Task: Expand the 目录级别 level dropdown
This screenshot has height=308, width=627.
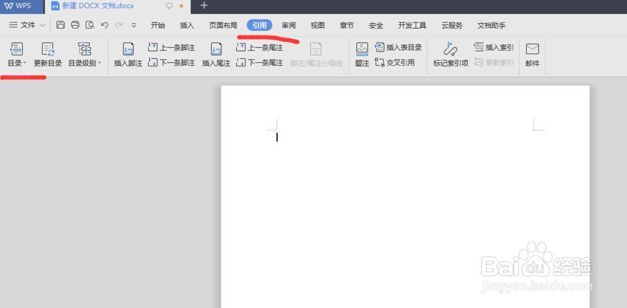Action: point(85,54)
